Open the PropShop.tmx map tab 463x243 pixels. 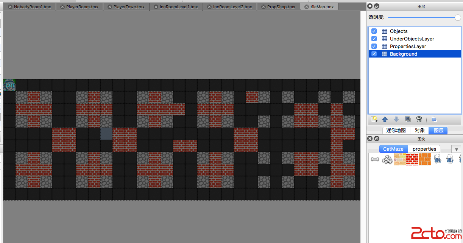[x=281, y=7]
